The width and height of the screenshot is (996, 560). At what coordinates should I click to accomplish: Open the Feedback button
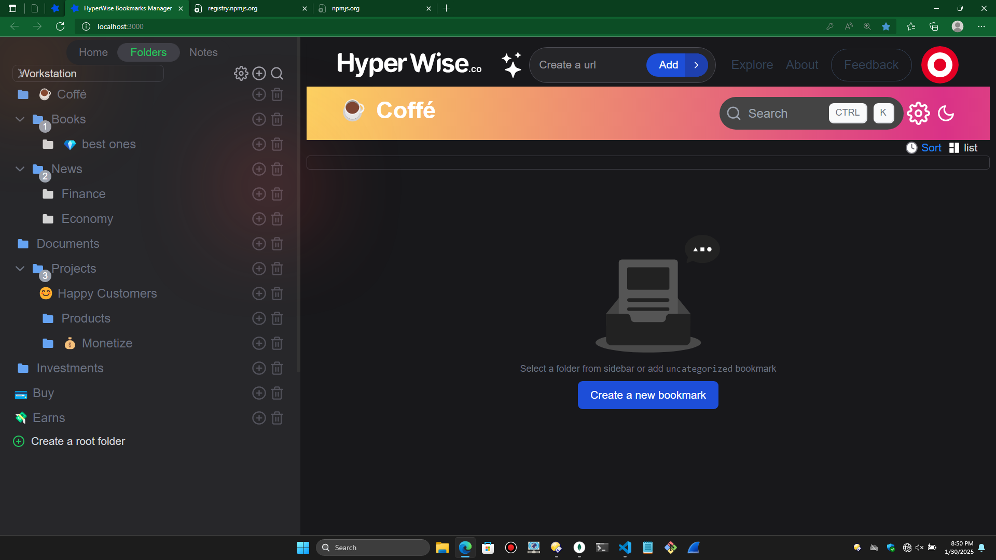[871, 65]
